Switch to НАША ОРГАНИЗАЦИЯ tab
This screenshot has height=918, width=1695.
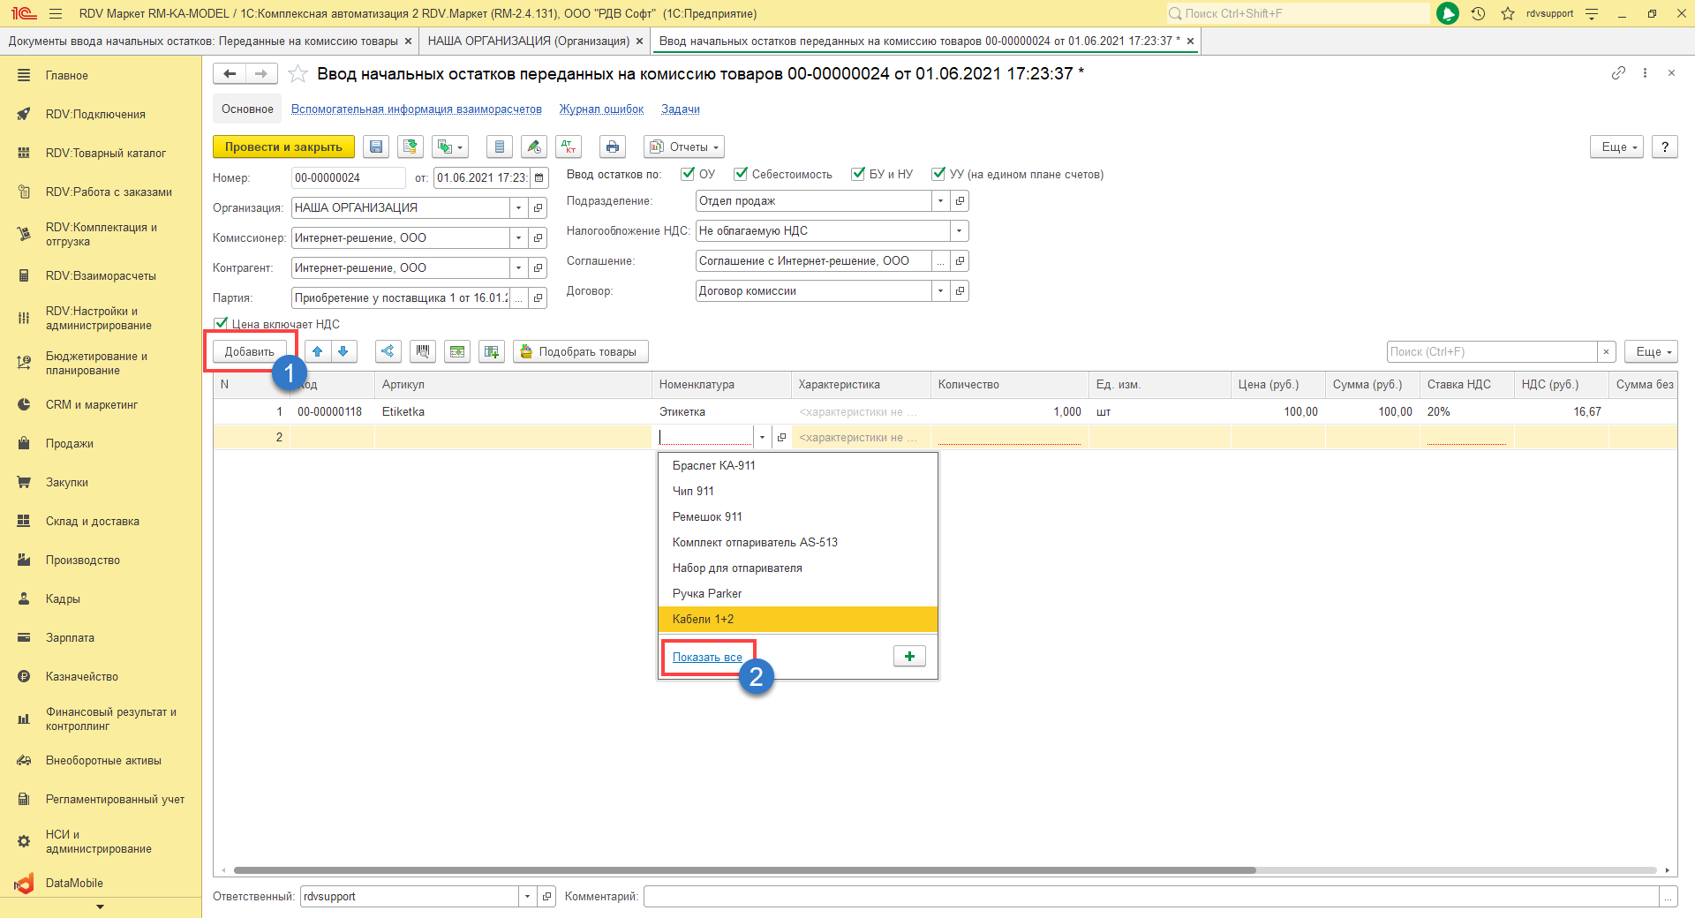point(528,41)
